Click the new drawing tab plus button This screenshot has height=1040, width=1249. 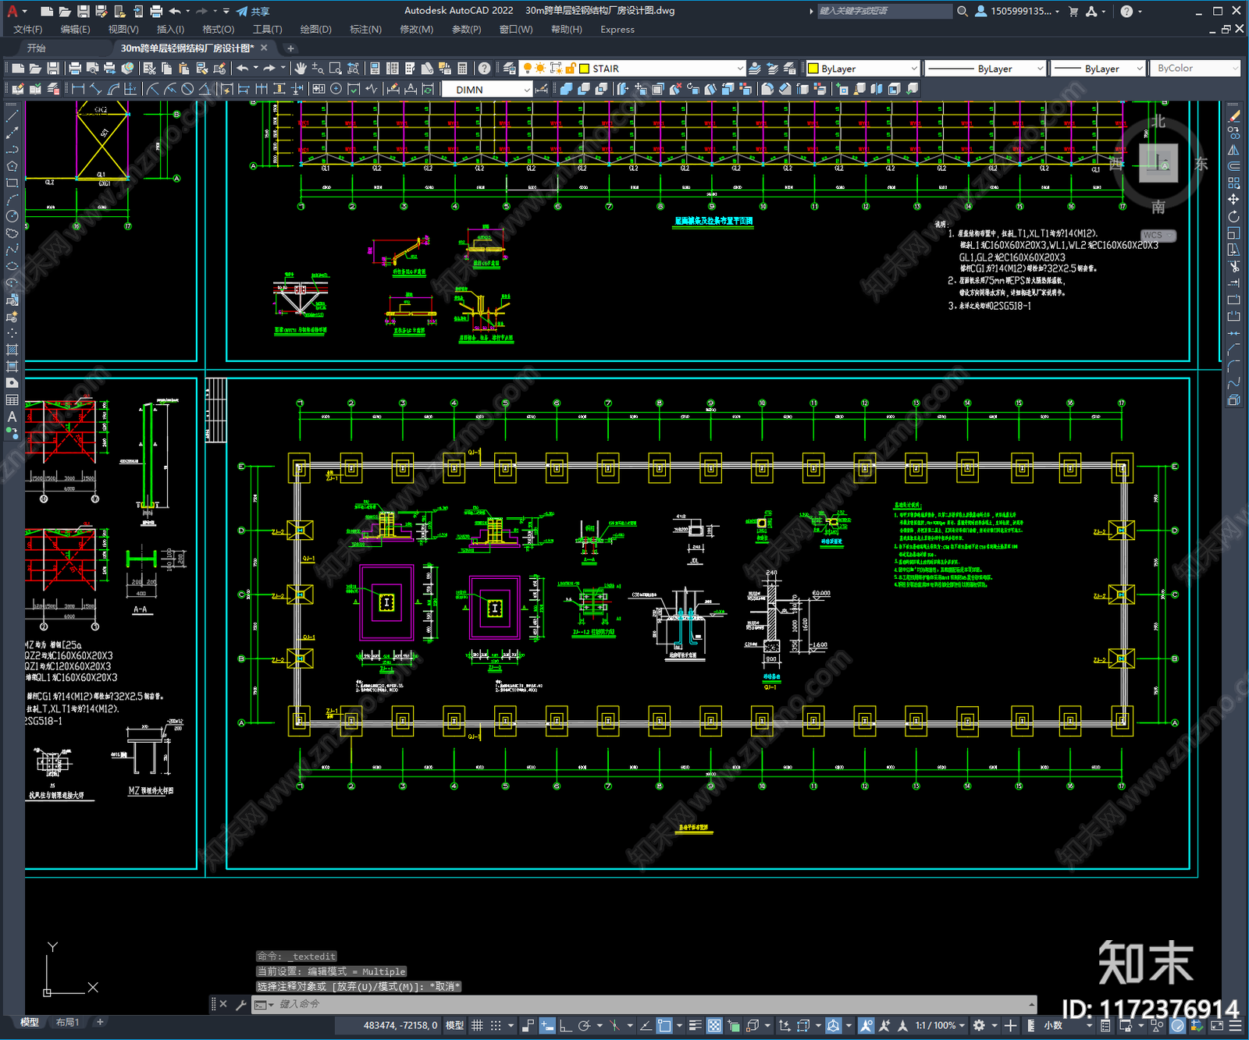[290, 48]
